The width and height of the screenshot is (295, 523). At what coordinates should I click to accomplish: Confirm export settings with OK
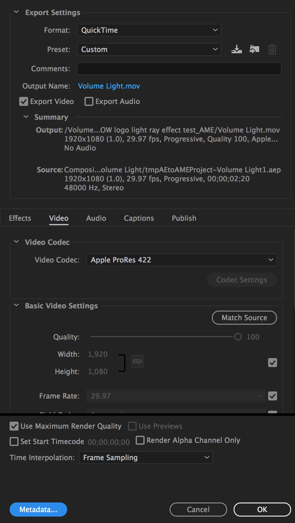point(262,510)
